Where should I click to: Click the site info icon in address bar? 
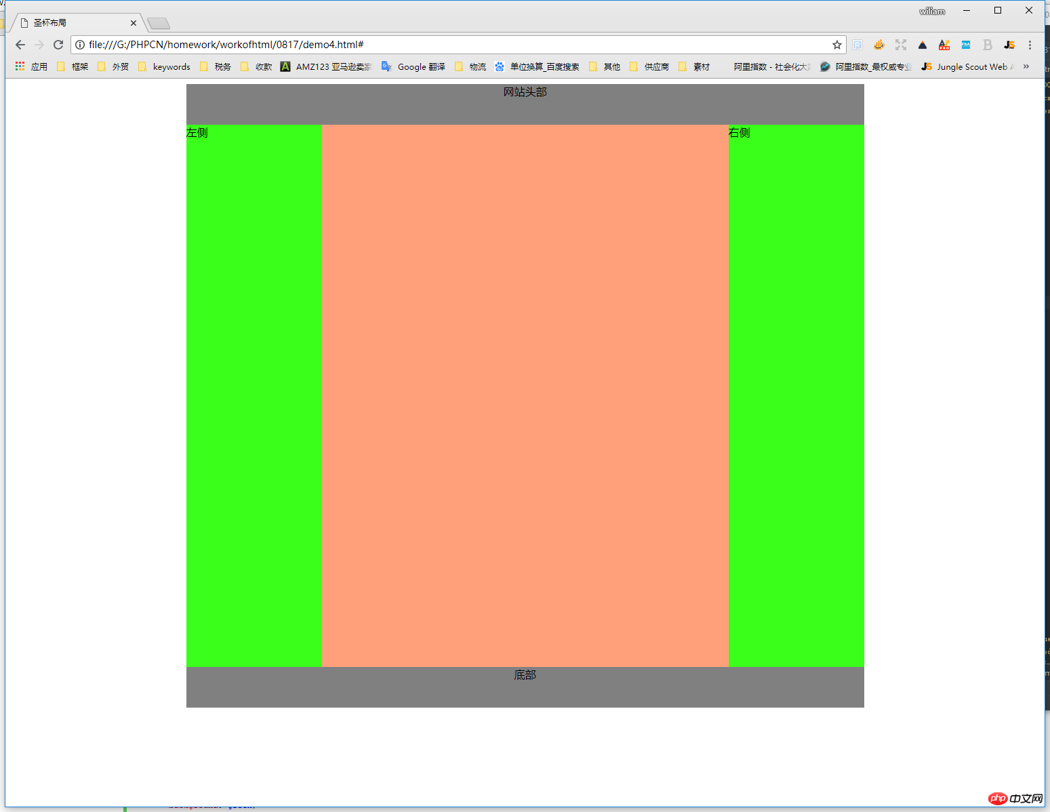click(80, 45)
